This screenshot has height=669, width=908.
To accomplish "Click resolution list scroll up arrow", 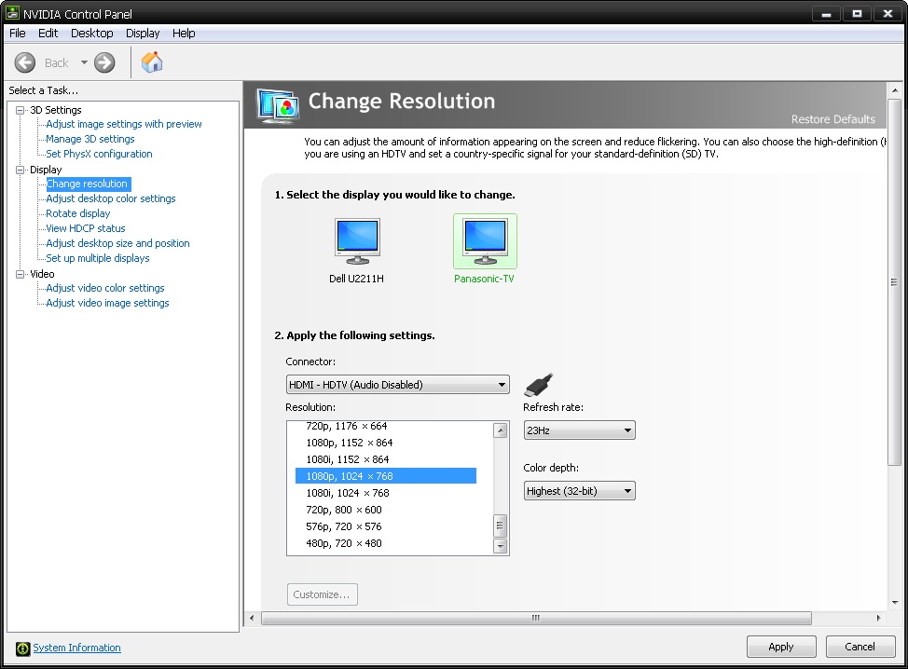I will click(x=501, y=430).
